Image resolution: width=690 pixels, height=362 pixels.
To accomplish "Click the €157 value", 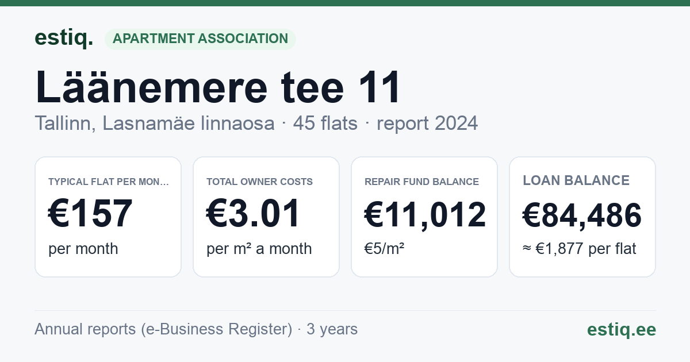I will (91, 214).
